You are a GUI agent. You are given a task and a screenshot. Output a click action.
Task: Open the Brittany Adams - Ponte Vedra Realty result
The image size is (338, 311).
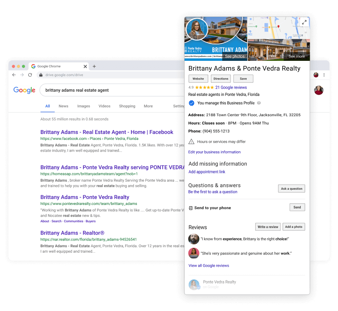click(85, 197)
